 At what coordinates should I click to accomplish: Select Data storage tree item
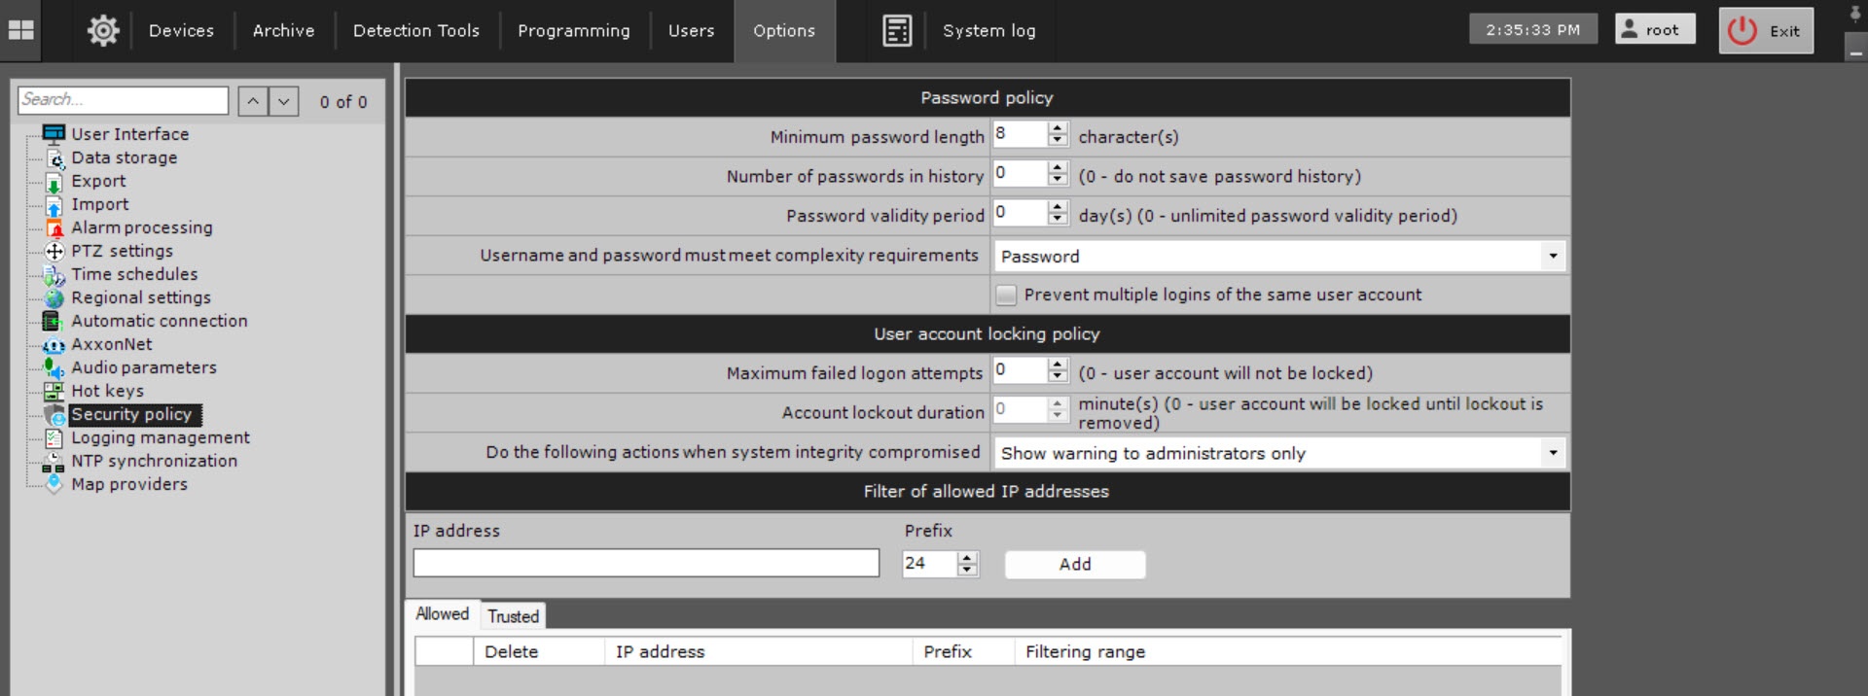124,157
